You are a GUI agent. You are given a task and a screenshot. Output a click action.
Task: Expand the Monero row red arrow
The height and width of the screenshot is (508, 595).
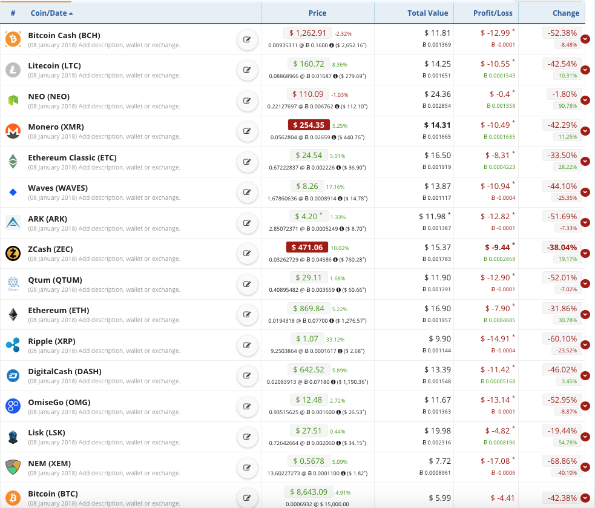(585, 131)
